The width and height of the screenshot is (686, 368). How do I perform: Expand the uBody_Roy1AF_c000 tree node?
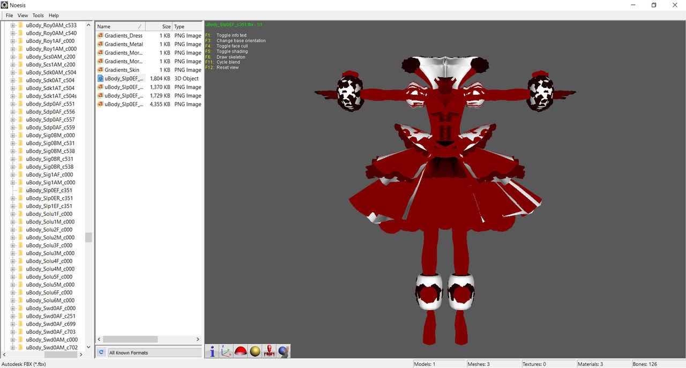pos(12,41)
